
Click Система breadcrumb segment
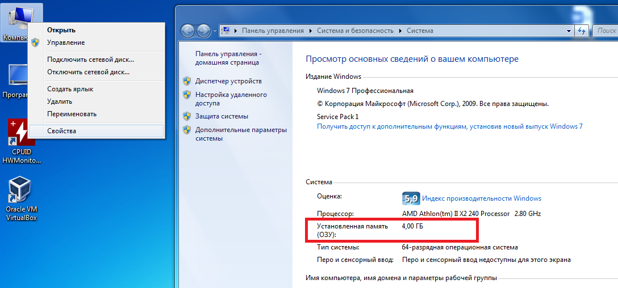420,30
